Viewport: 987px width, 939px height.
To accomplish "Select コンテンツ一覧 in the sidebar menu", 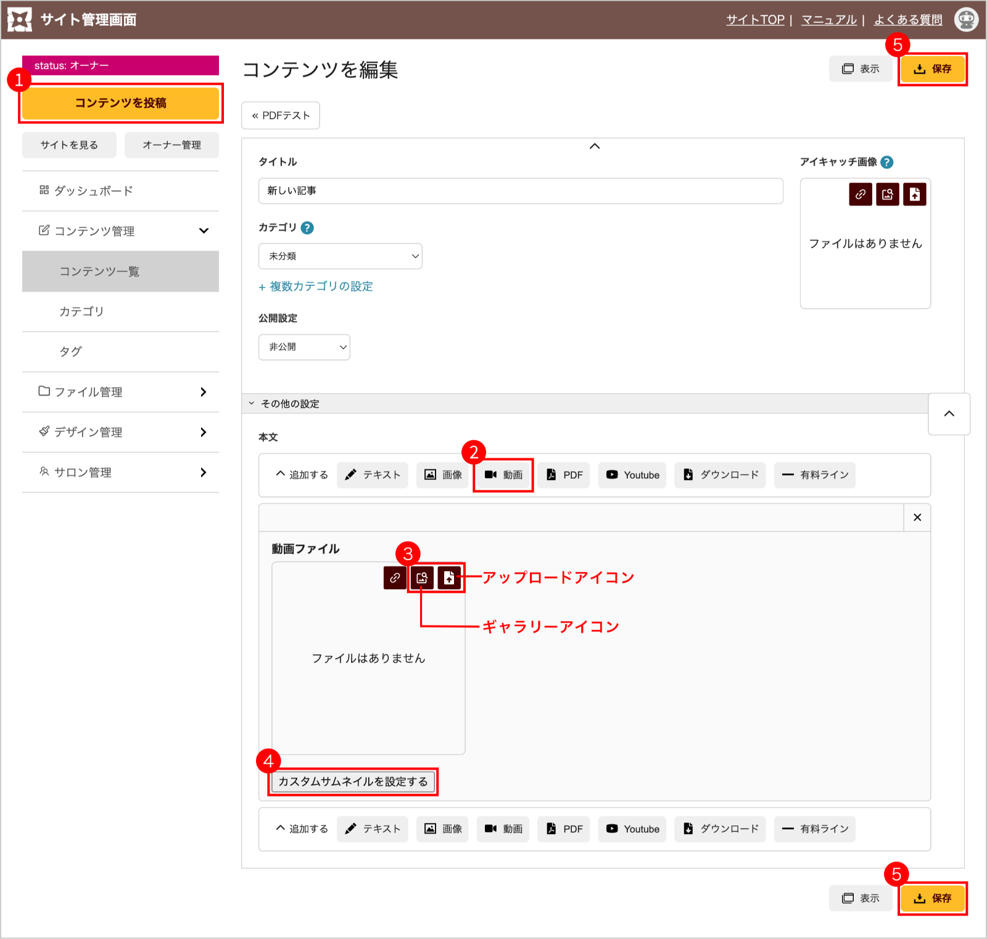I will coord(121,271).
